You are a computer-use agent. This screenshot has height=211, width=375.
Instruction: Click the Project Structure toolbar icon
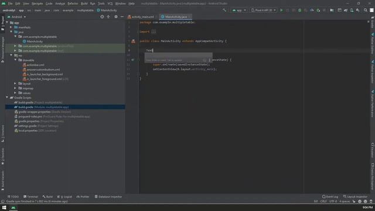click(332, 11)
